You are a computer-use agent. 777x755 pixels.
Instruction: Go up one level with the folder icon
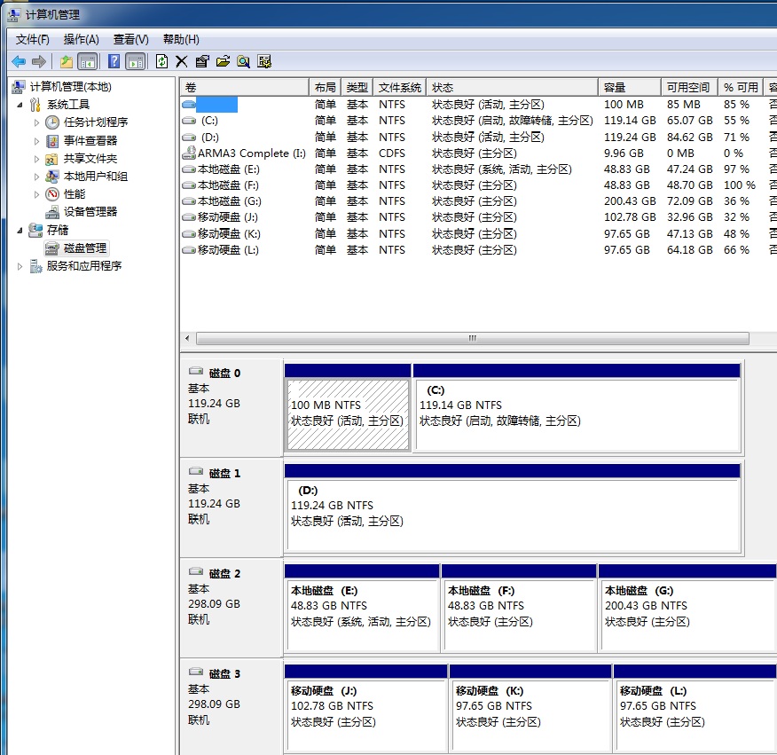[67, 61]
